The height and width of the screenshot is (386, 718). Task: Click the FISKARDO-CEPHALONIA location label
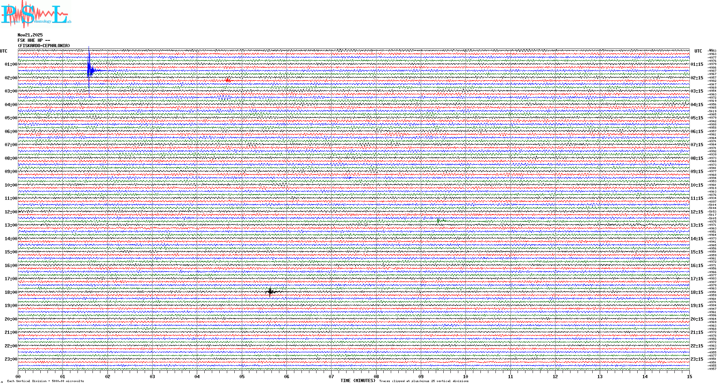(44, 46)
